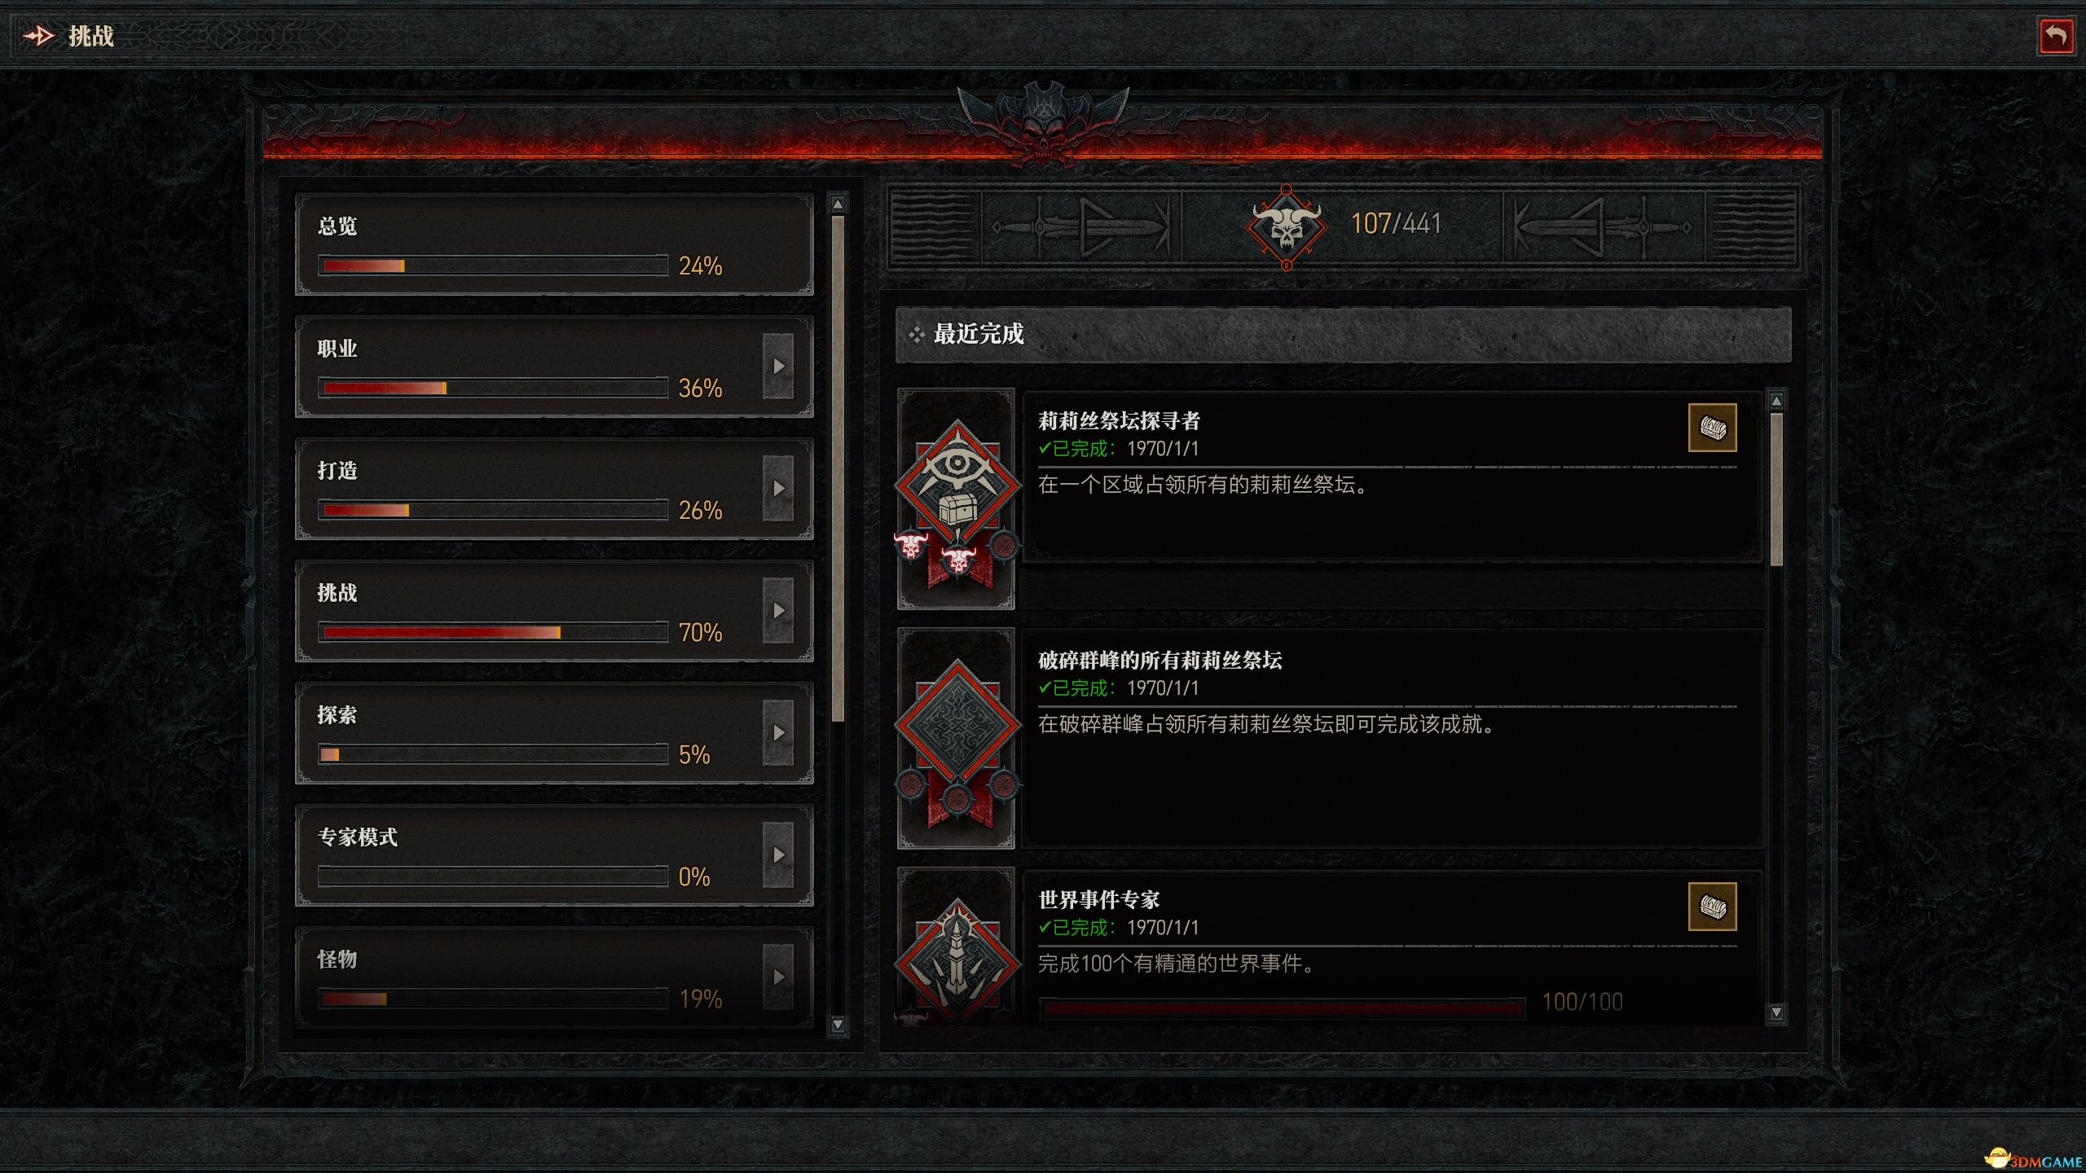Screen dimensions: 2086x1173
Task: Click the achievements list scroll up arrow
Action: tap(1776, 401)
